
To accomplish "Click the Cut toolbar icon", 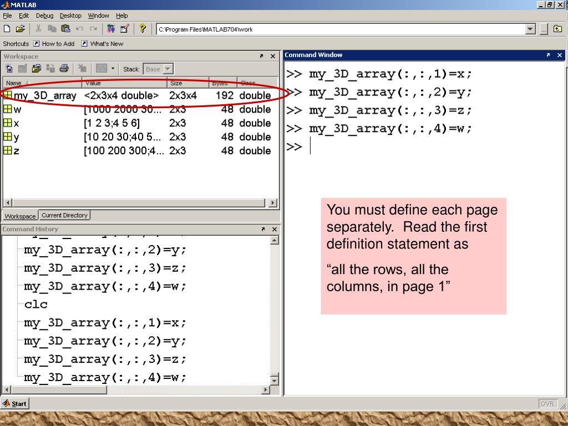I will pos(38,29).
